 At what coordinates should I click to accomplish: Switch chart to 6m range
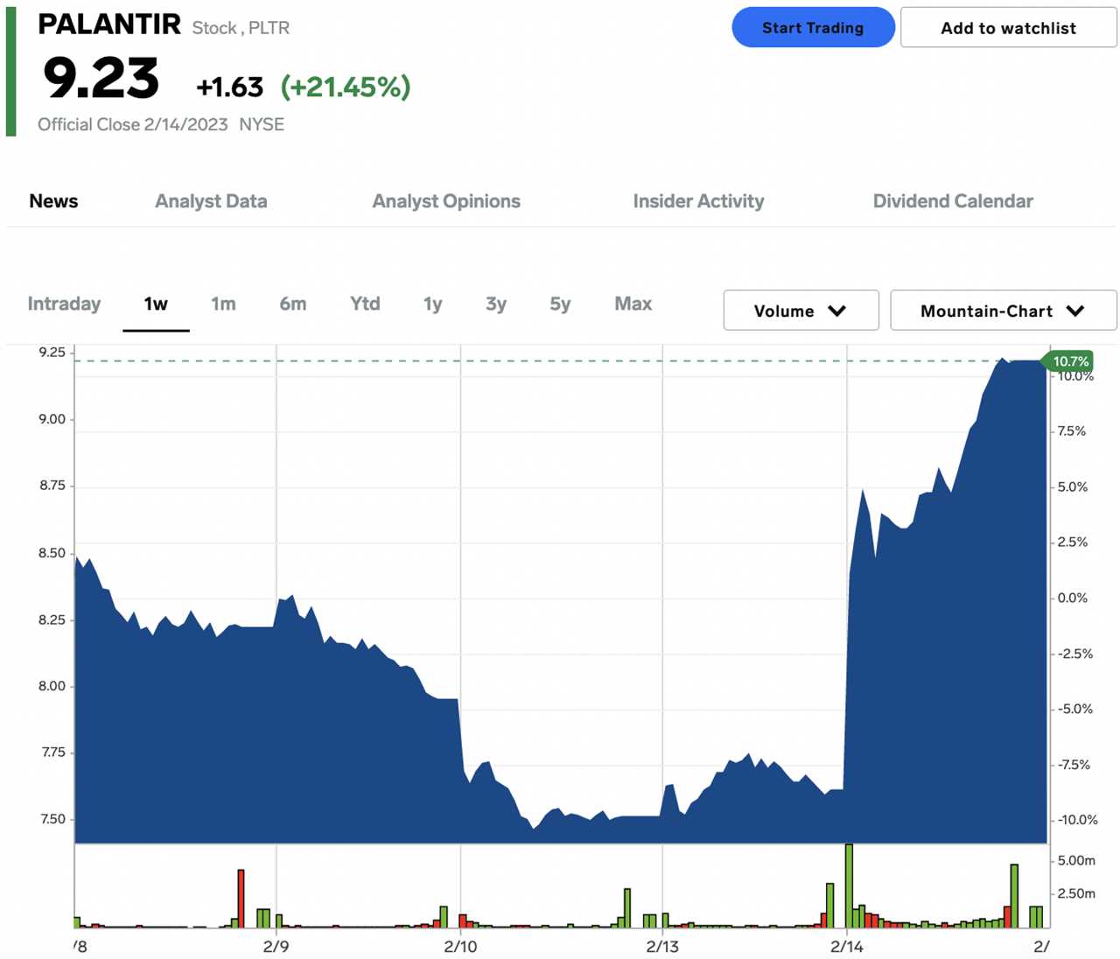click(x=292, y=304)
